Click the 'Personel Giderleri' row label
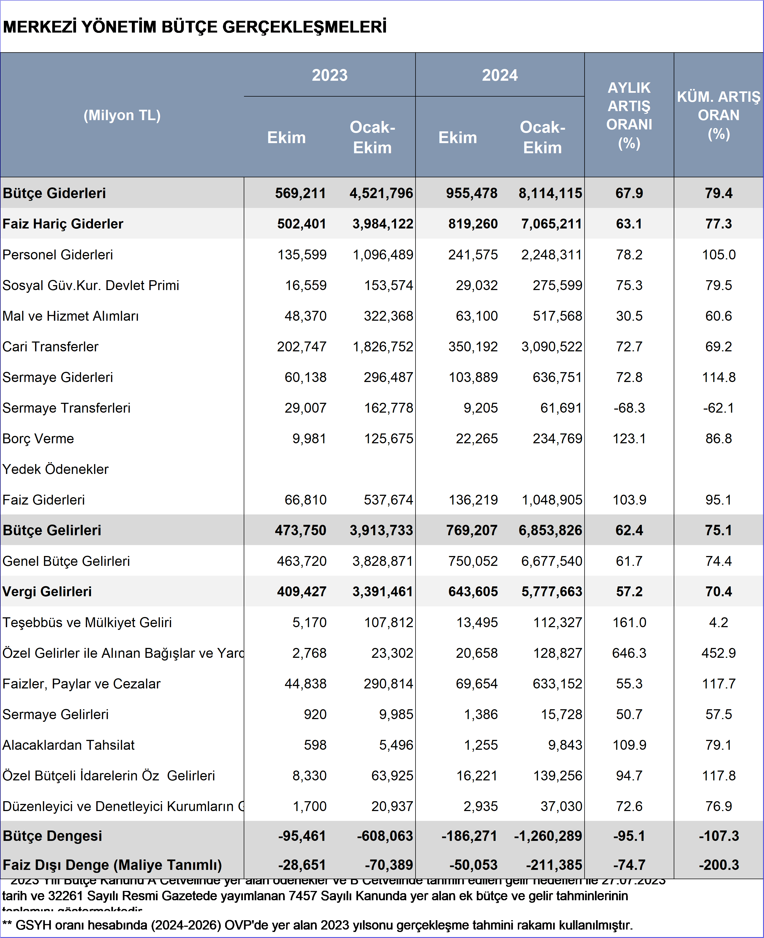The height and width of the screenshot is (938, 764). coord(58,254)
